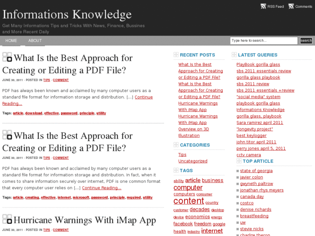Click the Categories section icon
The height and width of the screenshot is (236, 315).
176,145
